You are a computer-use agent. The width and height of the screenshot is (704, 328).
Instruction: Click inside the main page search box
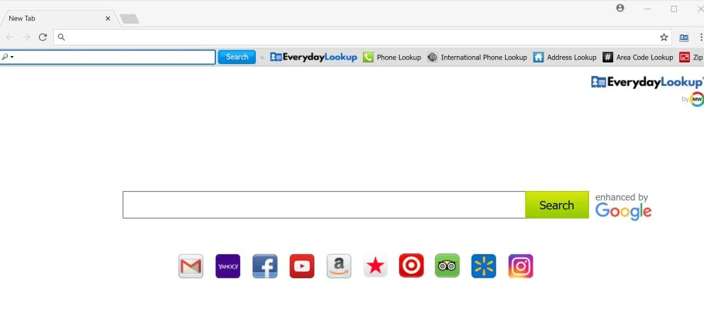[x=324, y=205]
